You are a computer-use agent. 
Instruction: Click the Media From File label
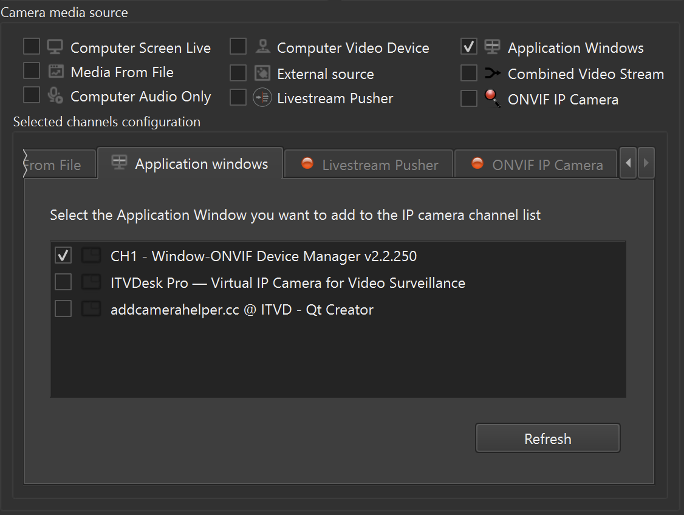122,72
